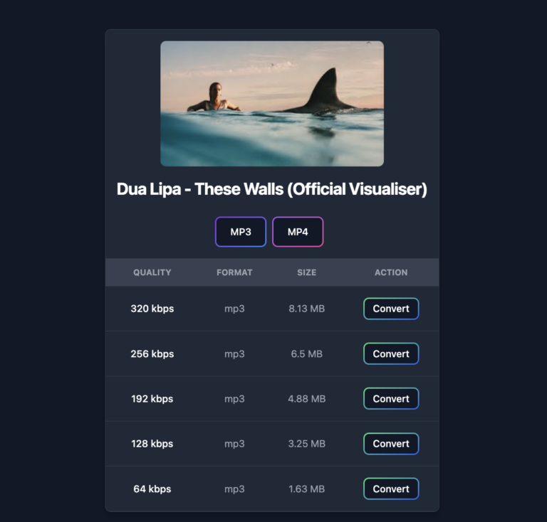Screen dimensions: 547x522
Task: Click the FORMAT column header
Action: [x=234, y=272]
